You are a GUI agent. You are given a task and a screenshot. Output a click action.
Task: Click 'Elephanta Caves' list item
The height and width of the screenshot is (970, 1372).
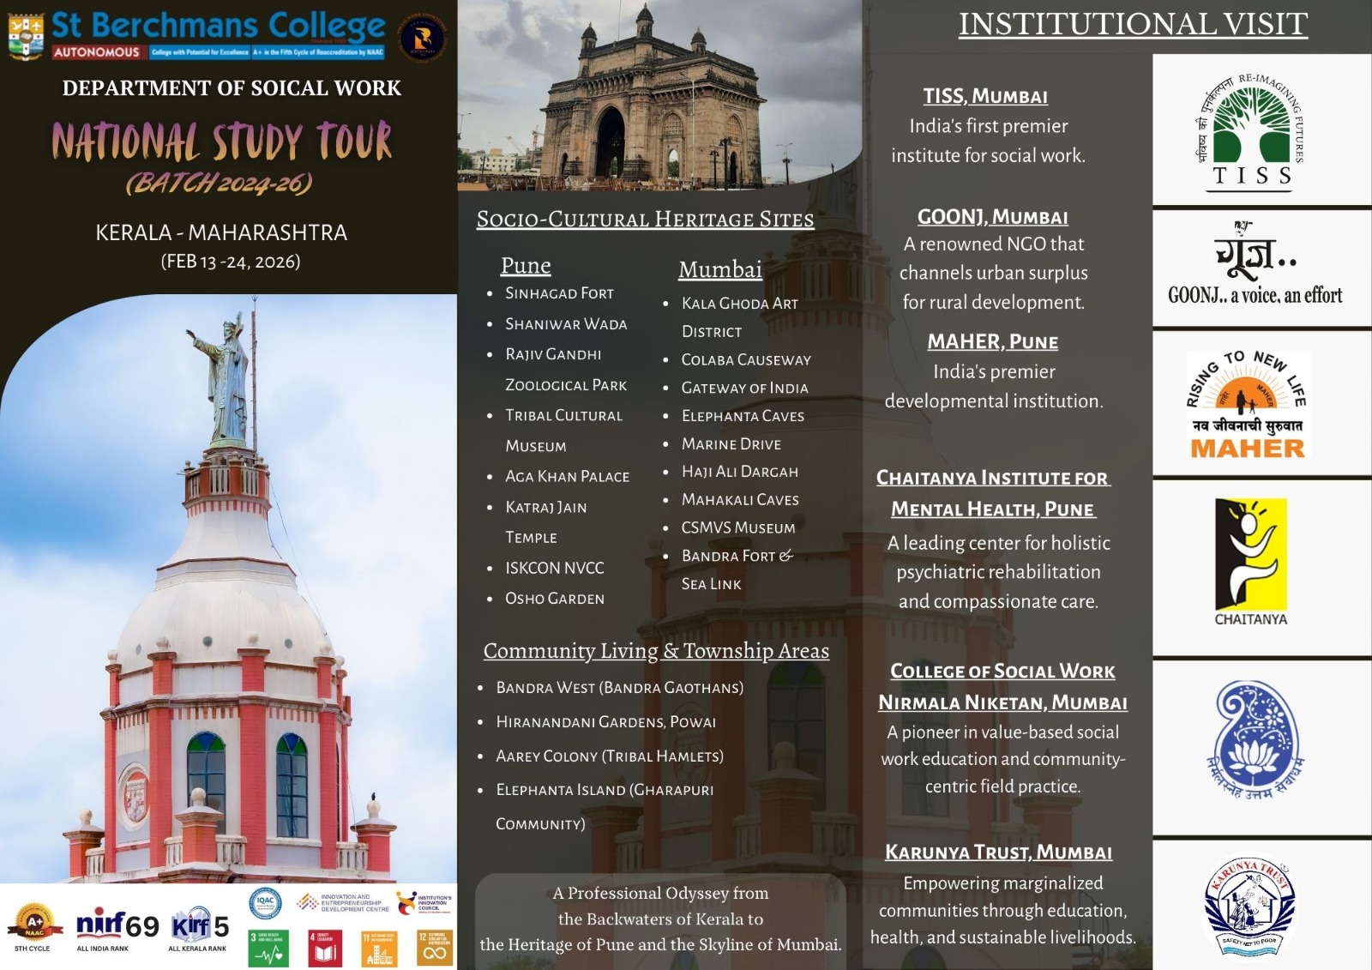coord(743,416)
